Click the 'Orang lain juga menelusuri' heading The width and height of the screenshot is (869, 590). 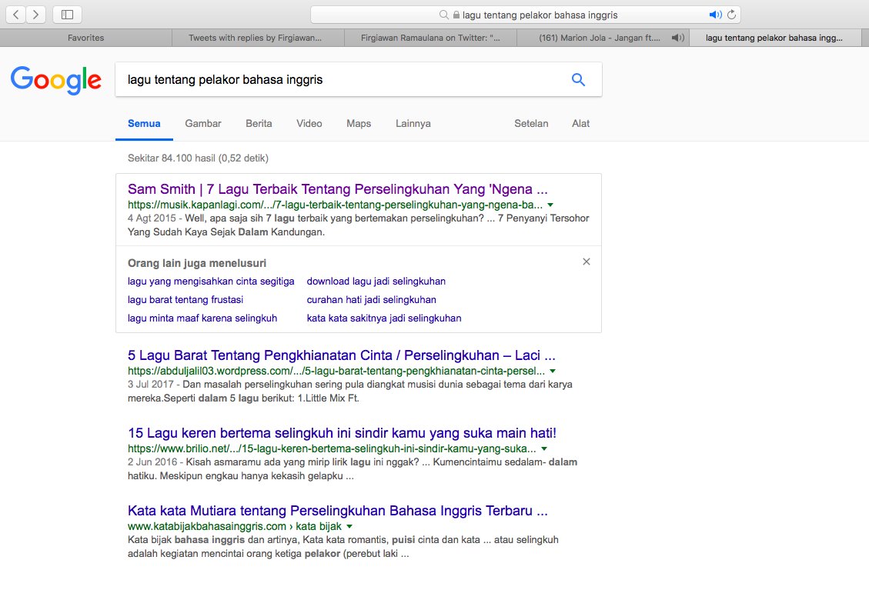tap(197, 263)
